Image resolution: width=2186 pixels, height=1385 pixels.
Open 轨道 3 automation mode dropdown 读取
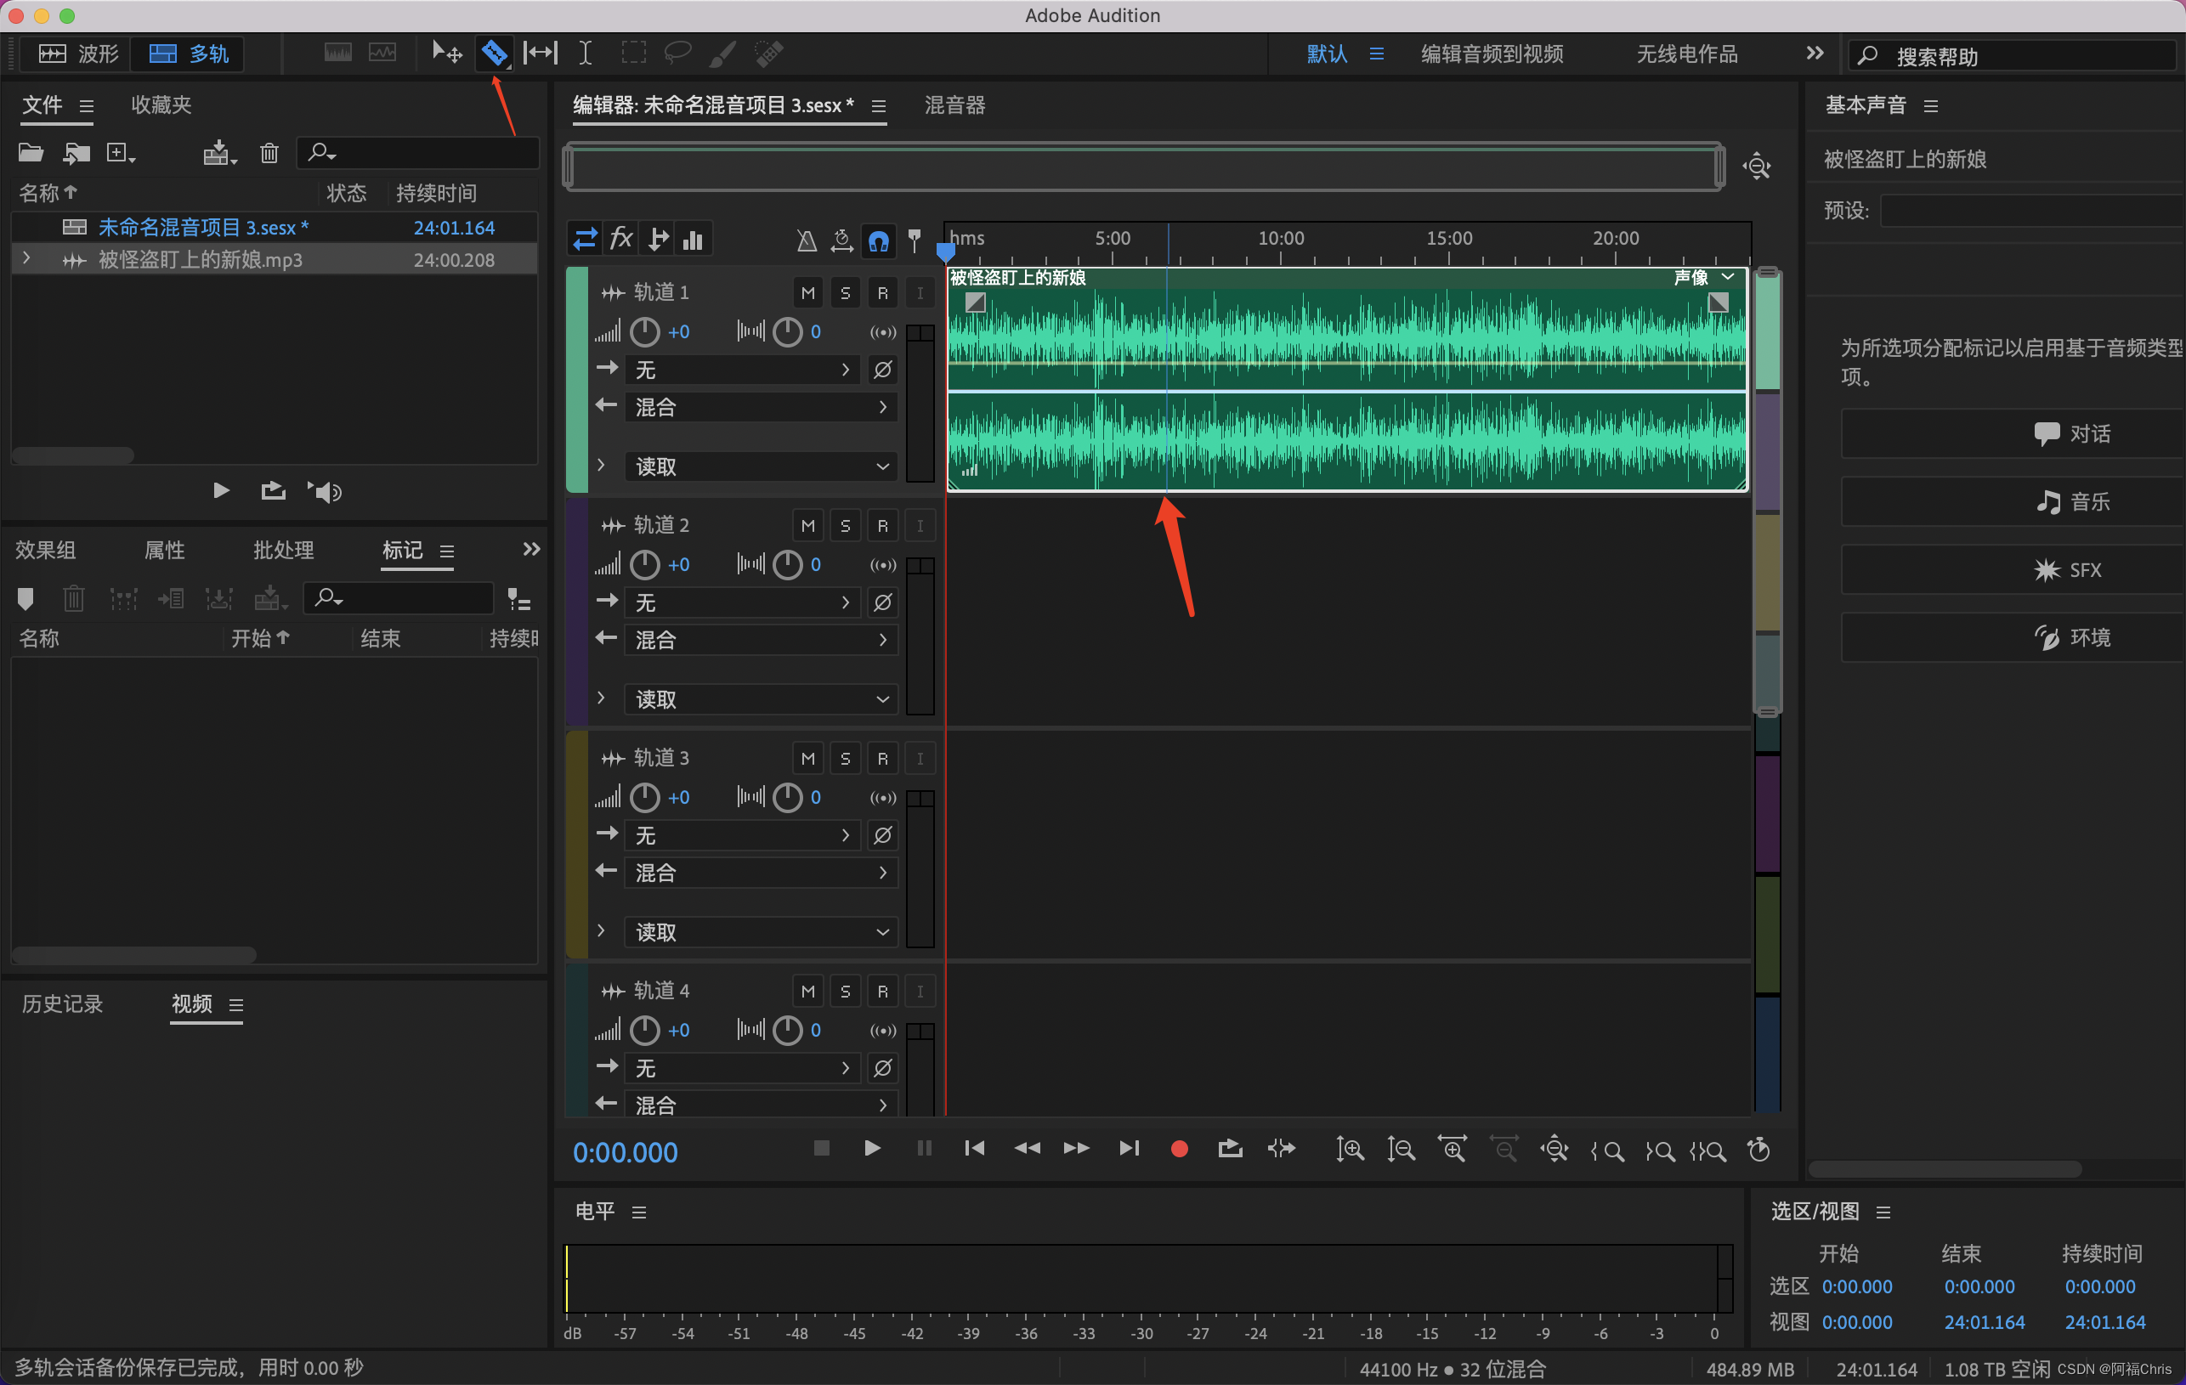pos(761,932)
